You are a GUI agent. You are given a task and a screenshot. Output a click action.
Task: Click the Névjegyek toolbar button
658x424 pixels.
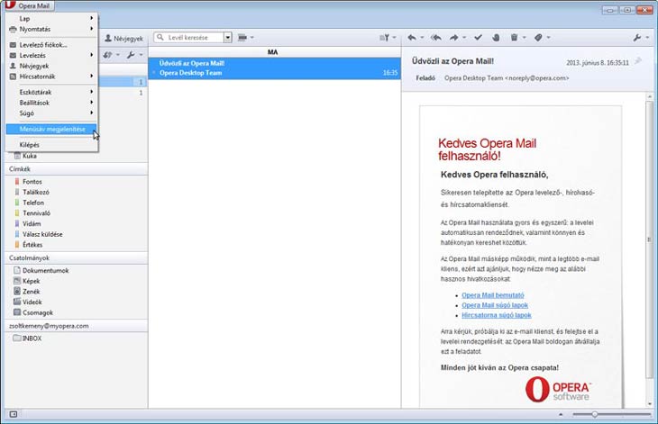[x=123, y=39]
